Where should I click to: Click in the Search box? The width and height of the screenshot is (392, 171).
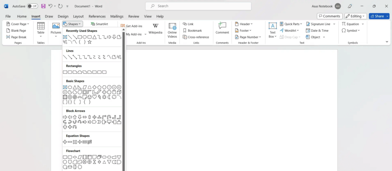[x=198, y=6]
